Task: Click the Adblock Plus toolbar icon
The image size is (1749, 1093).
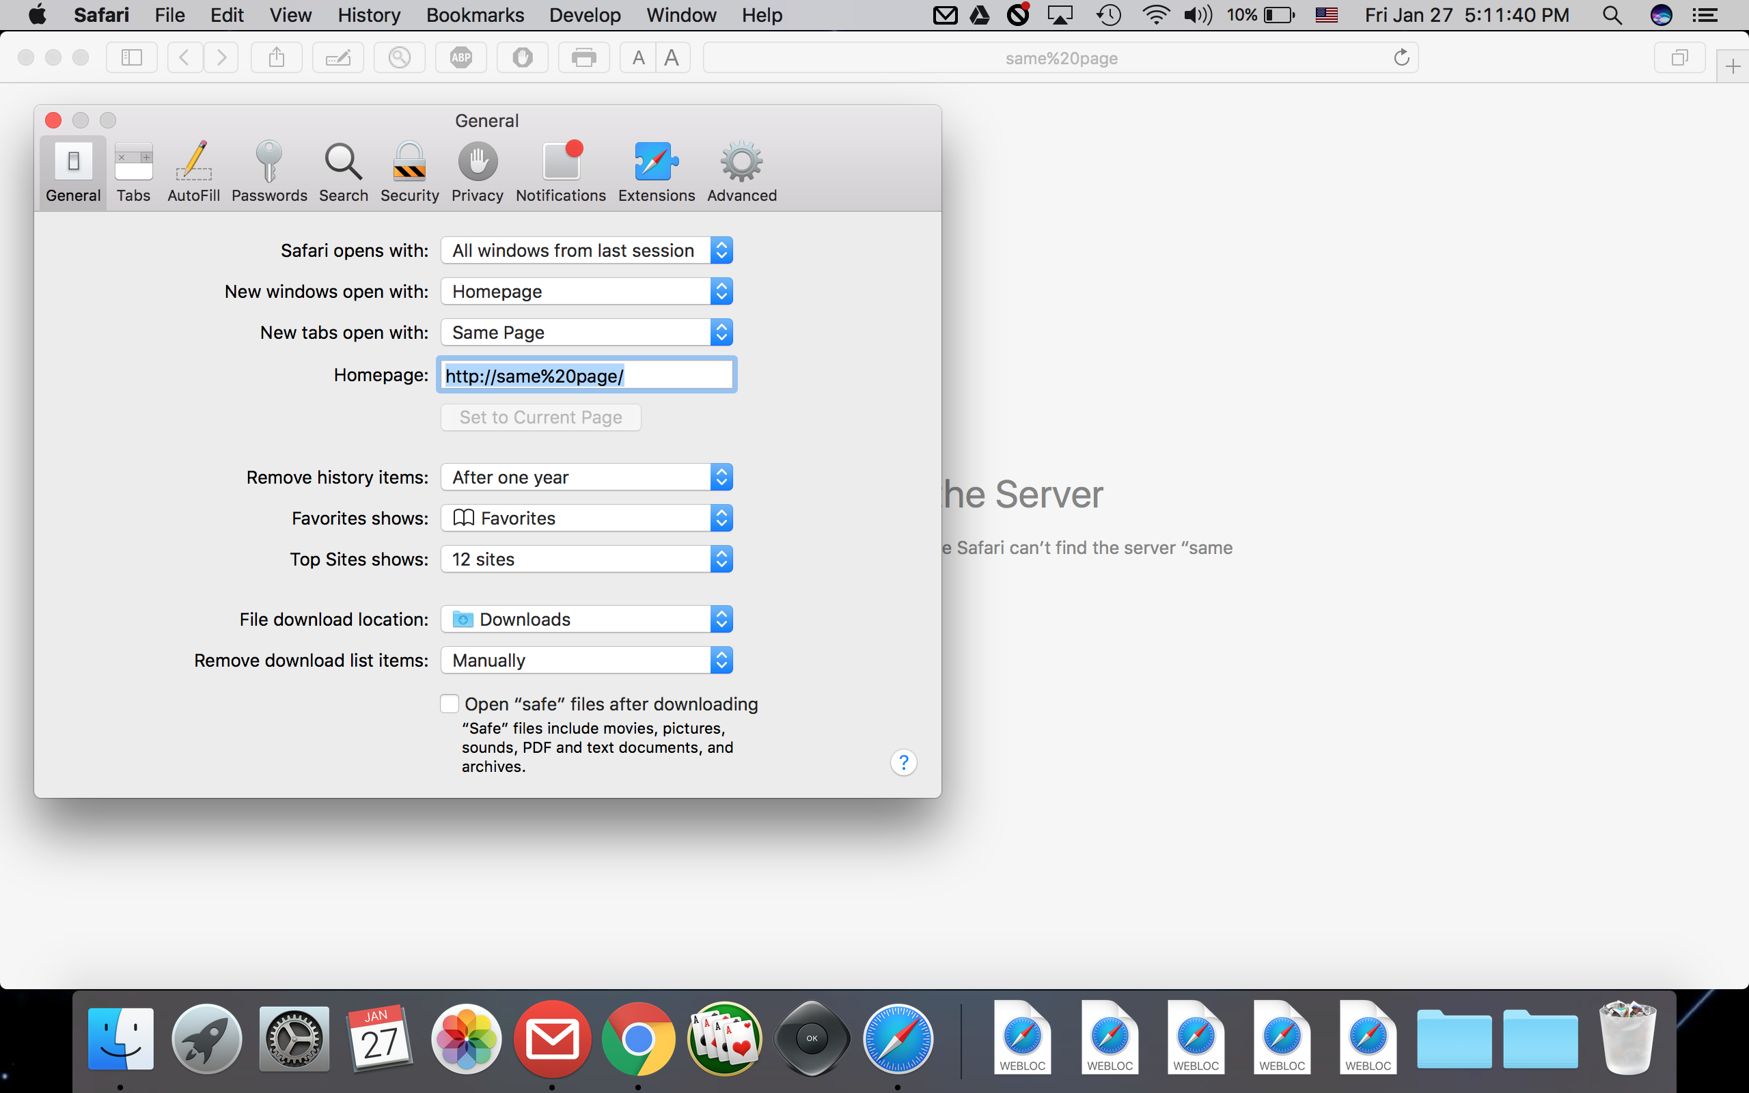Action: [461, 58]
